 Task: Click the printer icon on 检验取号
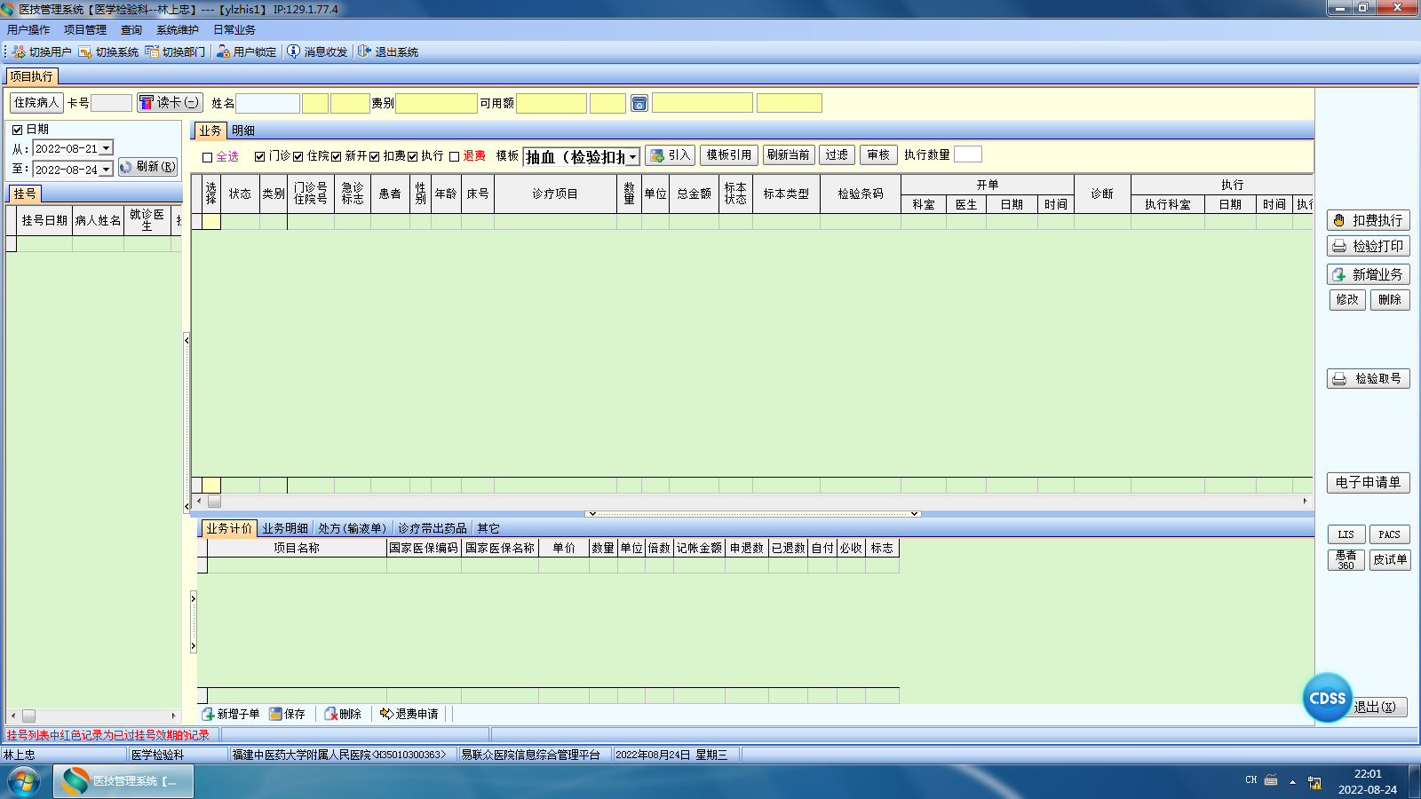(x=1339, y=379)
